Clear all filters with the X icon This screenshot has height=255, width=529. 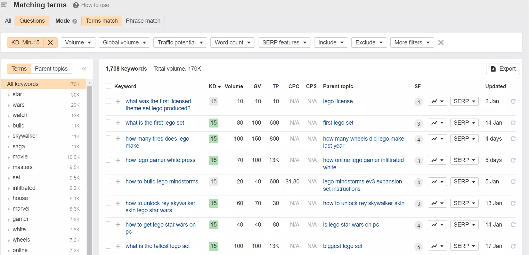click(x=441, y=42)
